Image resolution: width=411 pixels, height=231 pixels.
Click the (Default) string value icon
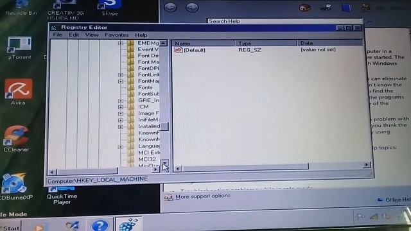coord(179,49)
